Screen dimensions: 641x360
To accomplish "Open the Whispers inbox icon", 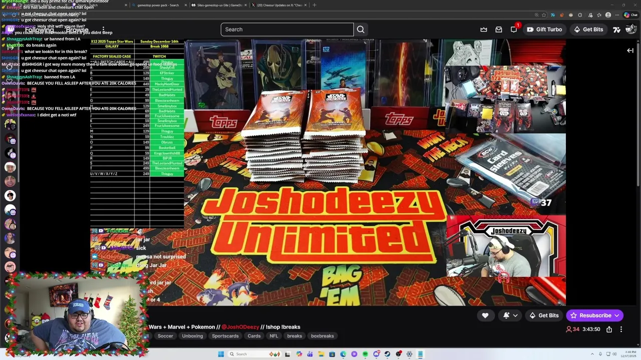I will tap(499, 29).
